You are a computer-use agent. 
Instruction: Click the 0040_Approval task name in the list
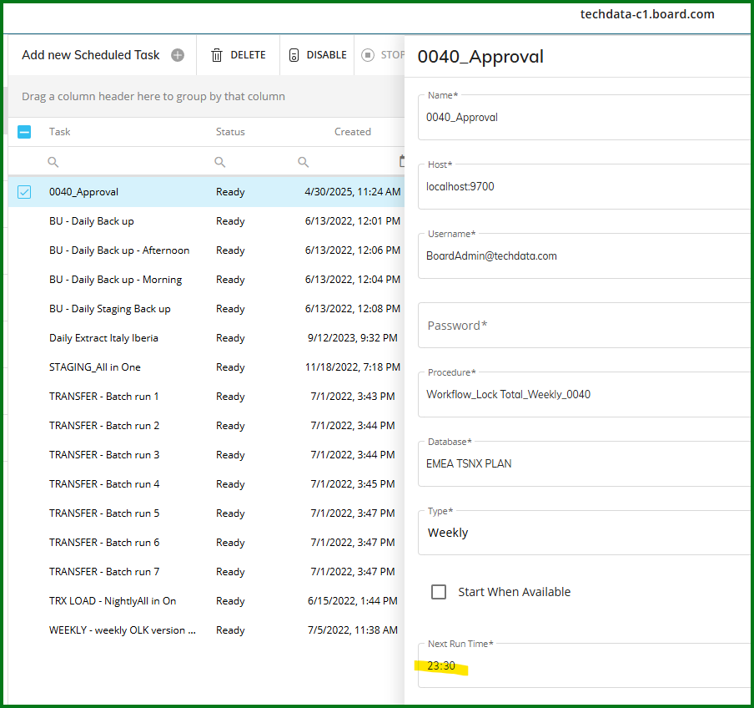83,192
